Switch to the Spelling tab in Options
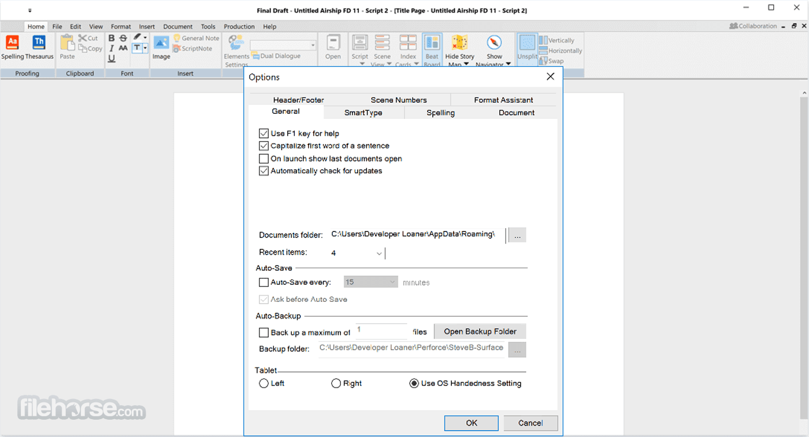809x437 pixels. tap(441, 113)
